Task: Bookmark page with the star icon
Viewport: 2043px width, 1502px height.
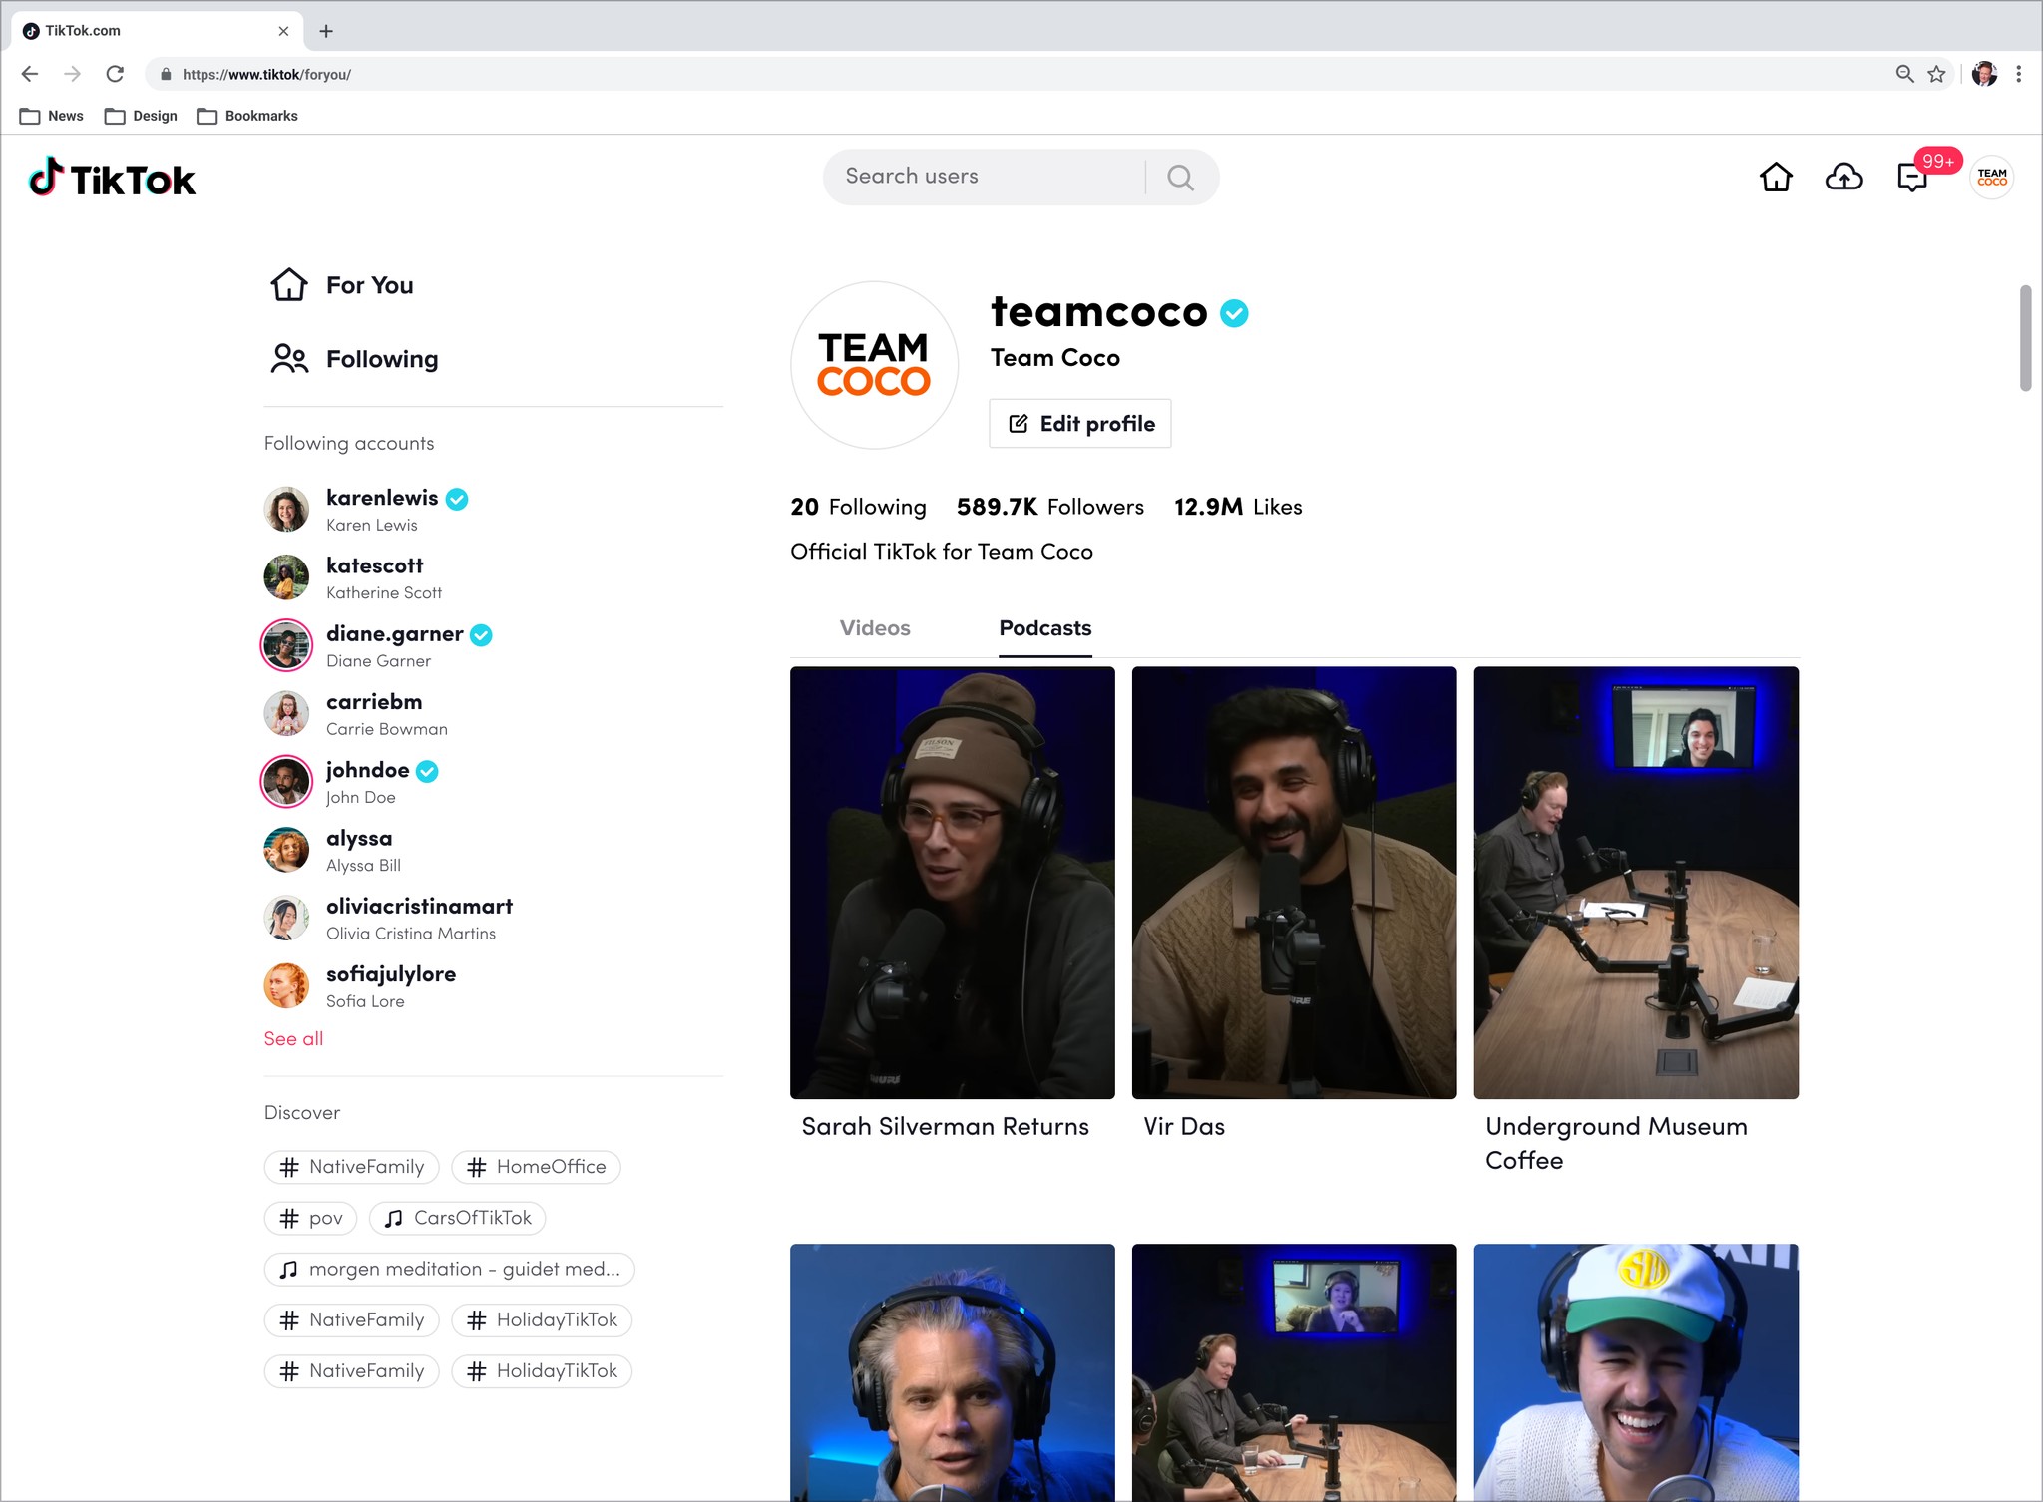Action: (x=1936, y=74)
